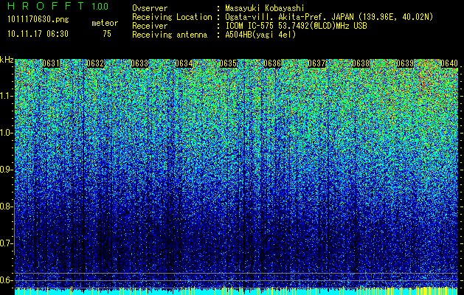Click the 0634 time marker
464x295 pixels.
click(x=184, y=63)
